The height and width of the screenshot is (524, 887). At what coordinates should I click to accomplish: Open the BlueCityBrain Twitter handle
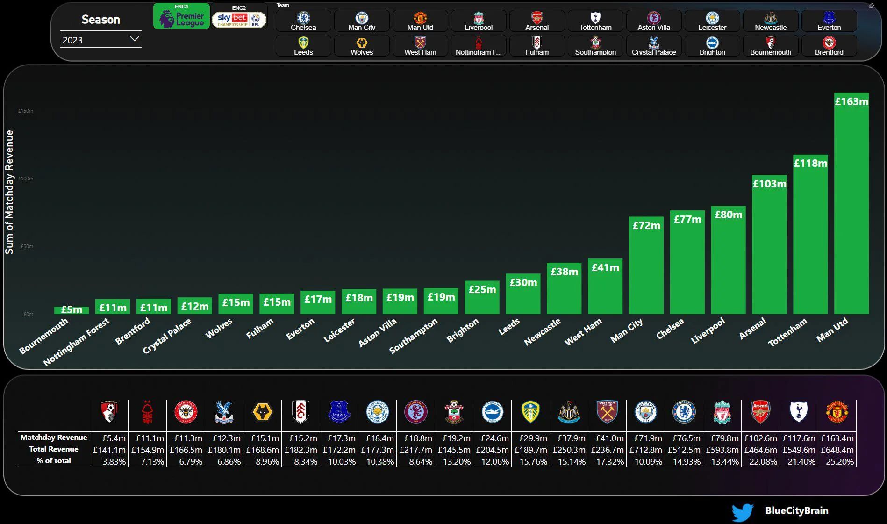coord(796,511)
